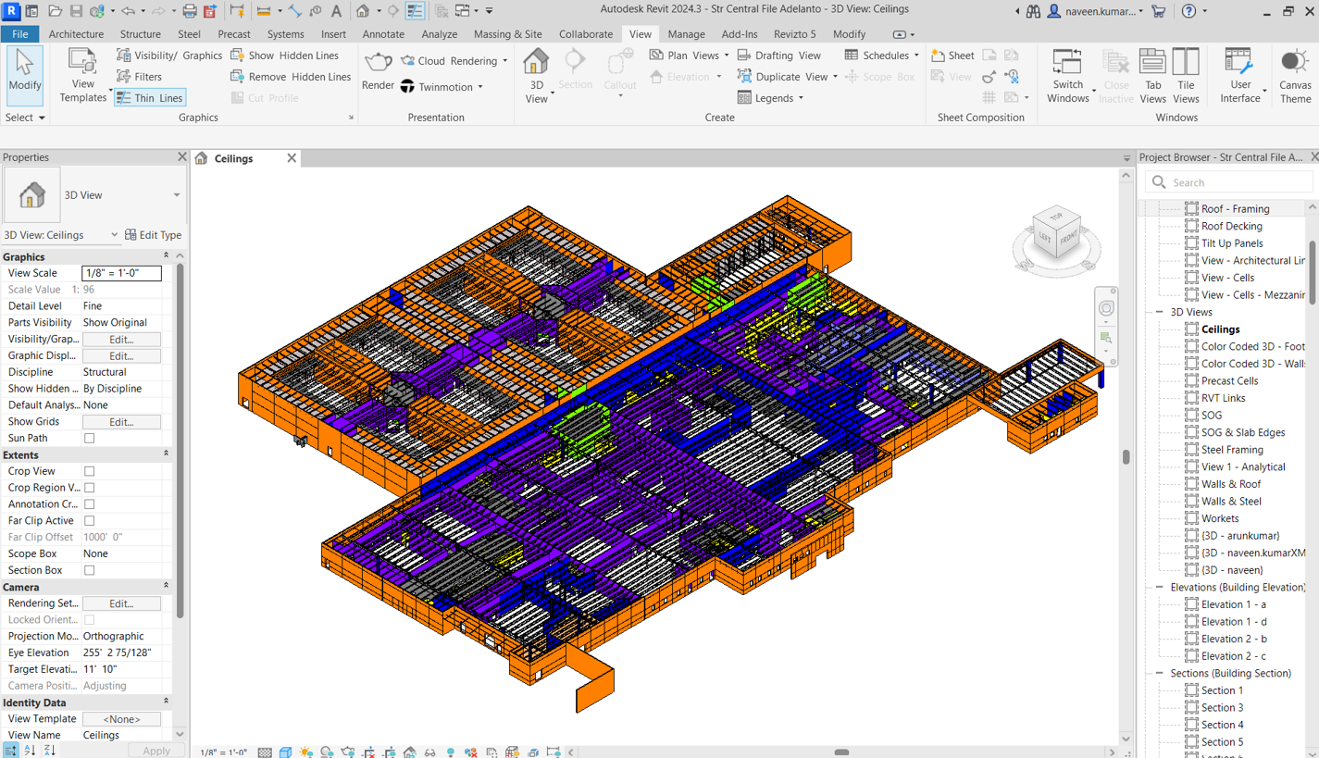1319x758 pixels.
Task: Open the Cloud Rendering dropdown arrow
Action: pos(505,61)
